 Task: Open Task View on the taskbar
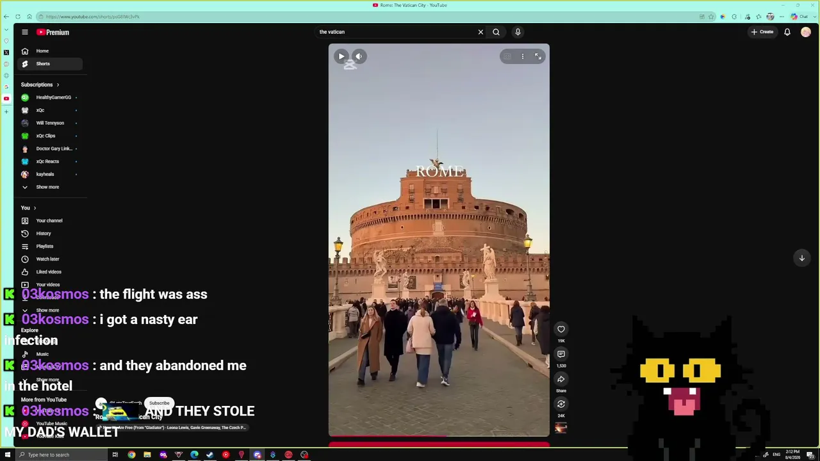pos(115,455)
